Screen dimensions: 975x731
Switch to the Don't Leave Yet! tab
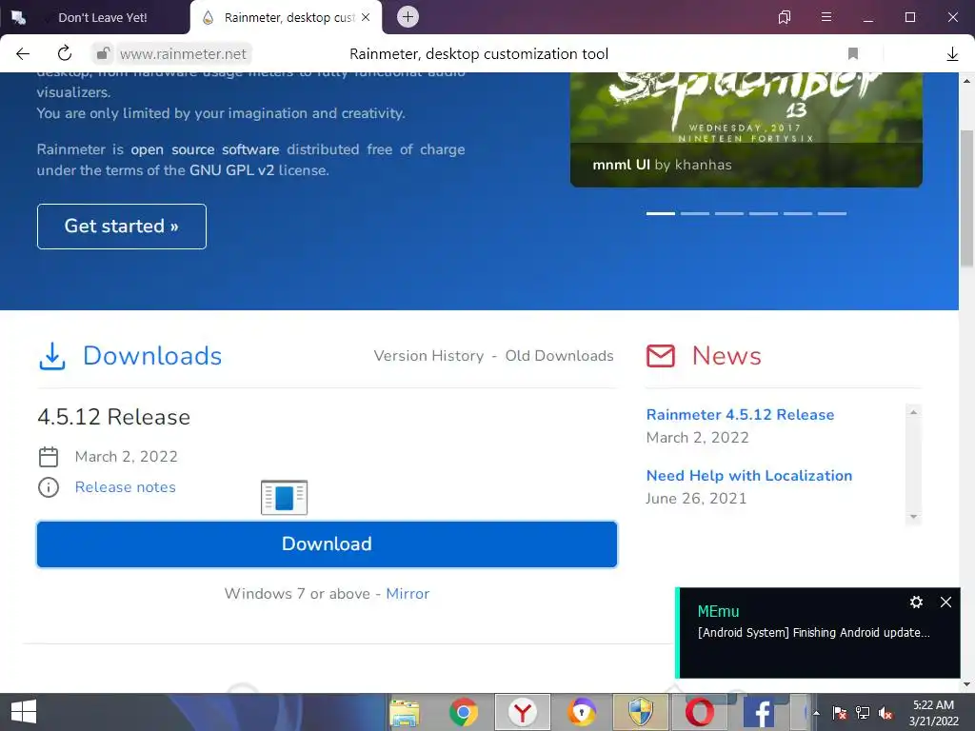point(103,17)
